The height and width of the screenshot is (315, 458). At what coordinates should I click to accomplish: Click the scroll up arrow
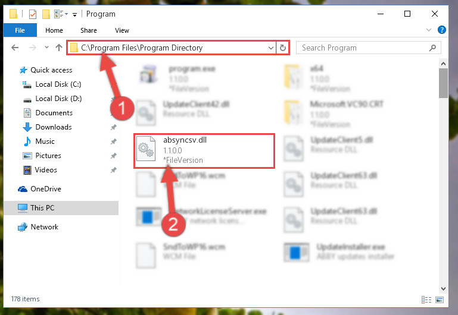(443, 64)
